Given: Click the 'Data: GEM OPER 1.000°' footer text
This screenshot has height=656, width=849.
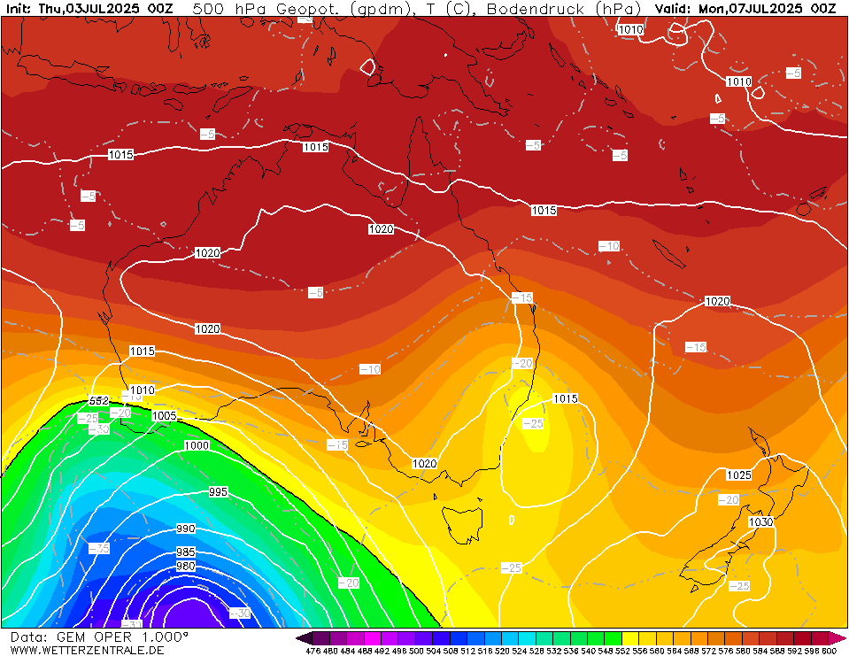Looking at the screenshot, I should pyautogui.click(x=99, y=637).
